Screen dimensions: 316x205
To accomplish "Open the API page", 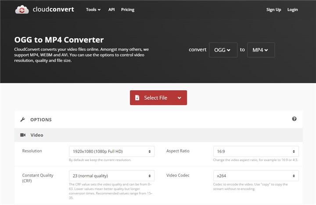I will click(x=111, y=10).
